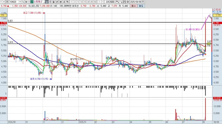Click the date field 2025/08/06
Screen dimensions: 222x124
point(136,2)
